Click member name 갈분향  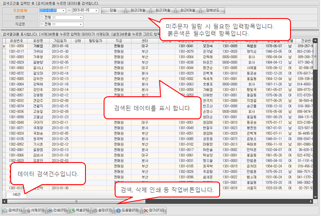(x=38, y=62)
